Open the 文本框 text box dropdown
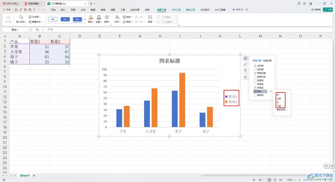 point(34,17)
